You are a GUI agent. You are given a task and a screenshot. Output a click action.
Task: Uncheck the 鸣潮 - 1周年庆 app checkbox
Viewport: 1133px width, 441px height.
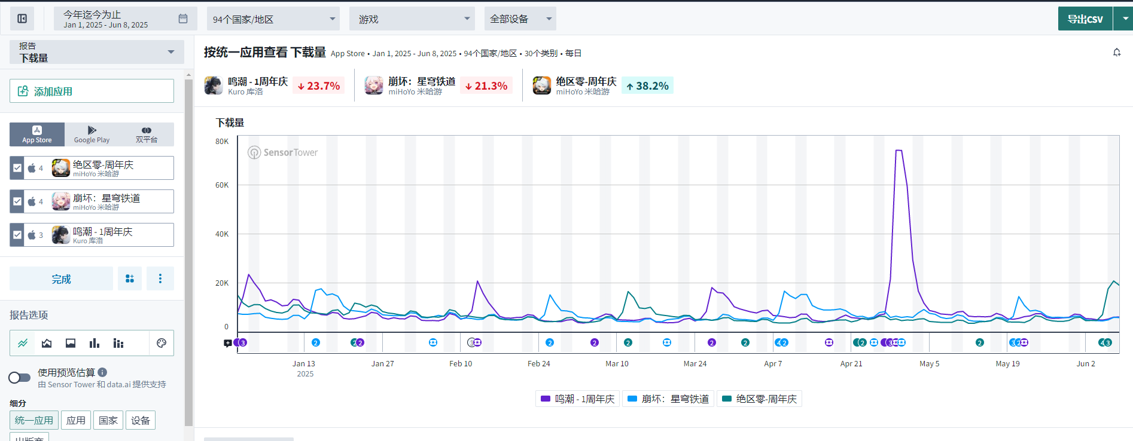(x=17, y=235)
